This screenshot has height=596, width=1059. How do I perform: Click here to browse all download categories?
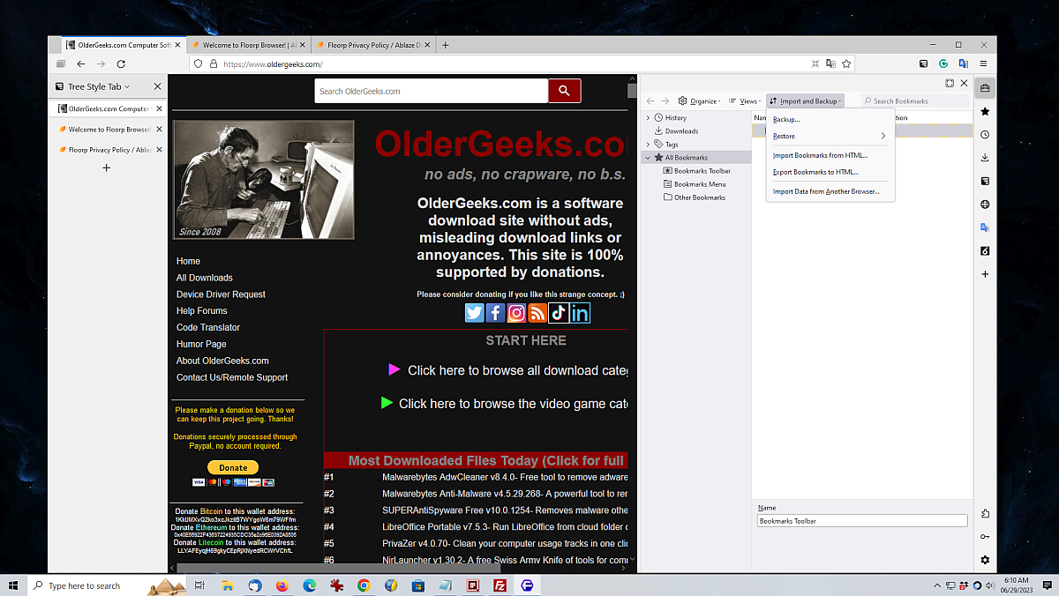click(x=517, y=370)
